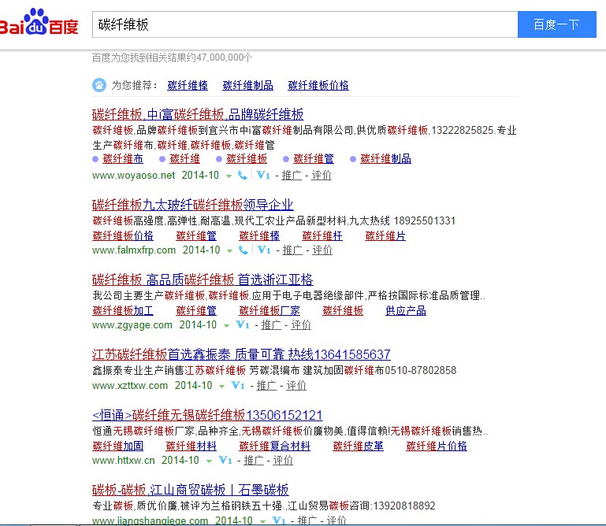This screenshot has height=526, width=606.
Task: Click 碳纤维加固 sublink
Action: (x=118, y=446)
